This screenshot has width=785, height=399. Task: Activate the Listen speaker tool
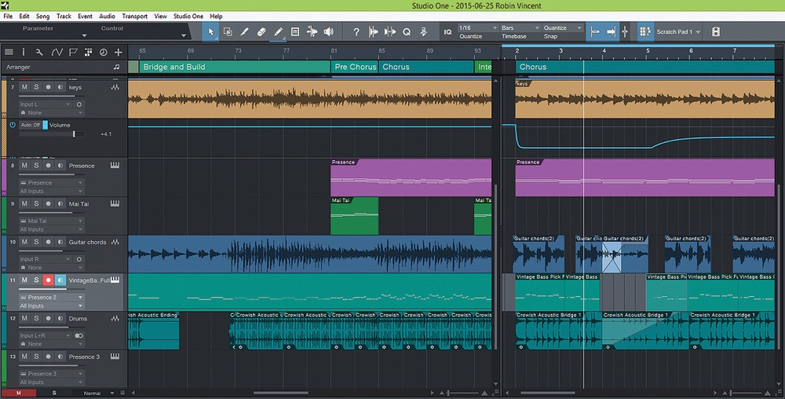point(329,32)
